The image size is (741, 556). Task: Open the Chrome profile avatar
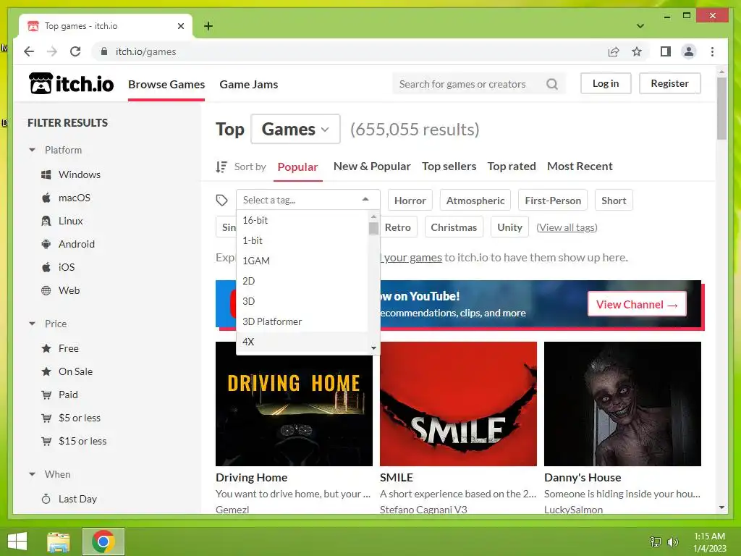coord(689,51)
